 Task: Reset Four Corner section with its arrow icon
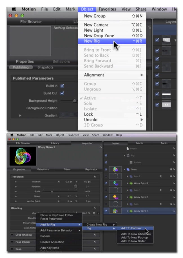(95, 242)
